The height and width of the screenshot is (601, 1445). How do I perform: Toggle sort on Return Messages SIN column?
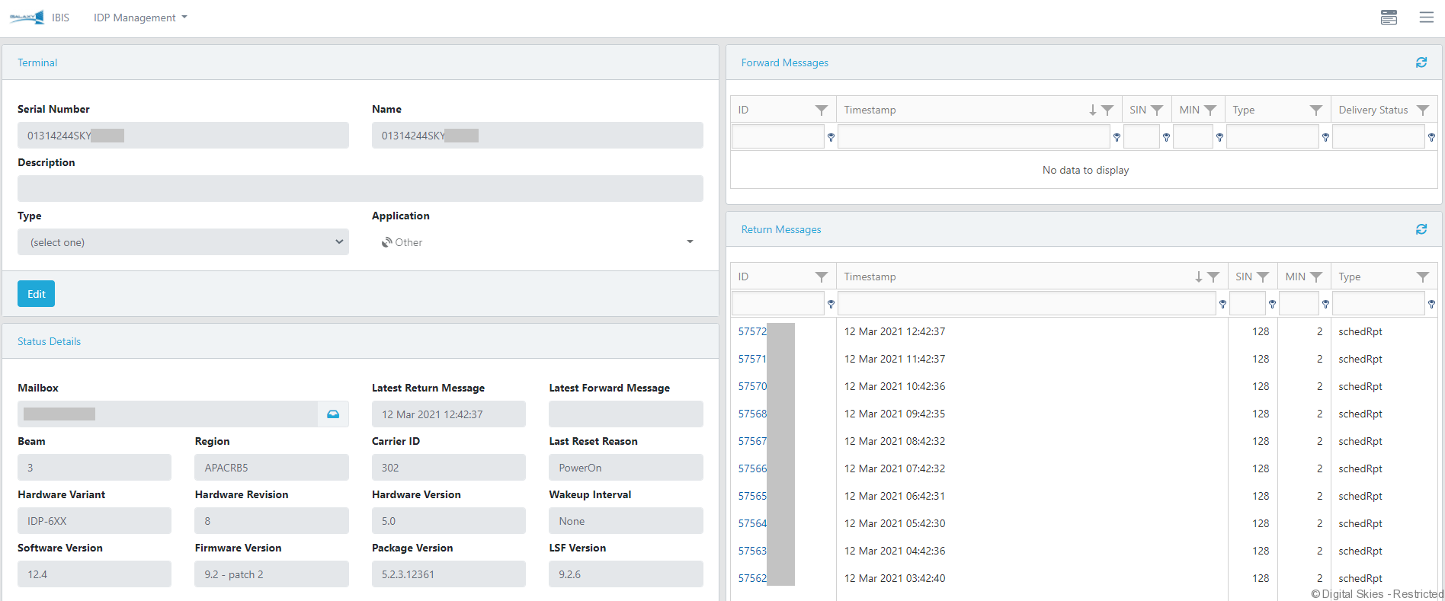[x=1243, y=277]
